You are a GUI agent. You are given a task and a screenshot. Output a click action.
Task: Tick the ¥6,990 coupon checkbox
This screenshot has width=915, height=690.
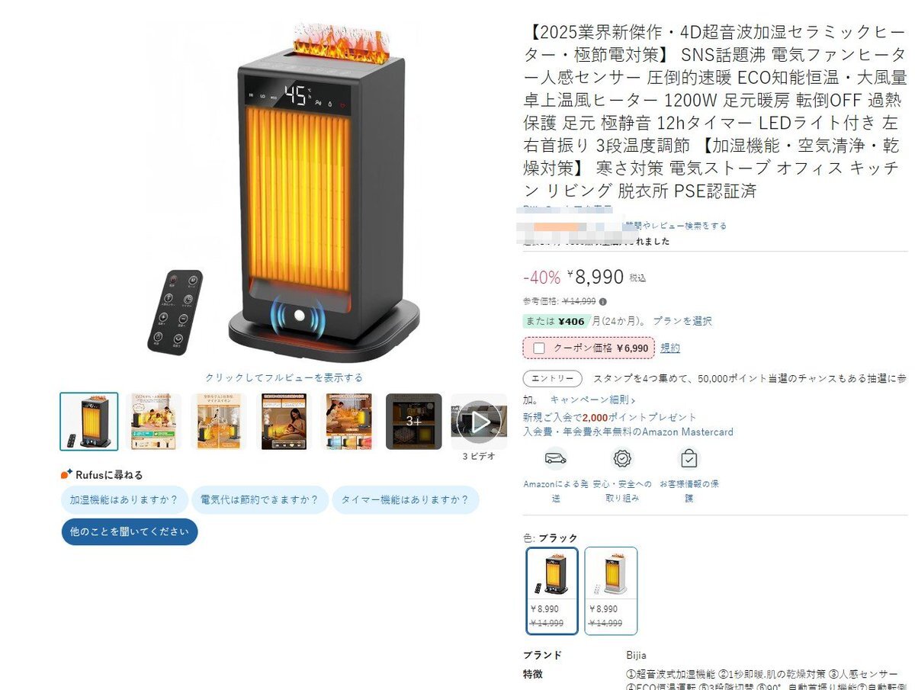pos(539,348)
